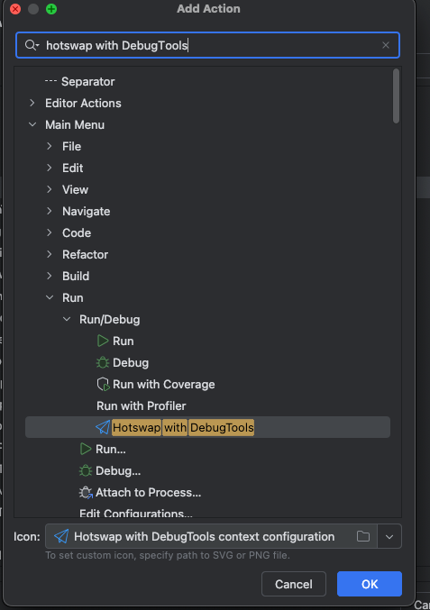Open the search options magnifier icon
Image resolution: width=430 pixels, height=610 pixels.
pyautogui.click(x=32, y=45)
